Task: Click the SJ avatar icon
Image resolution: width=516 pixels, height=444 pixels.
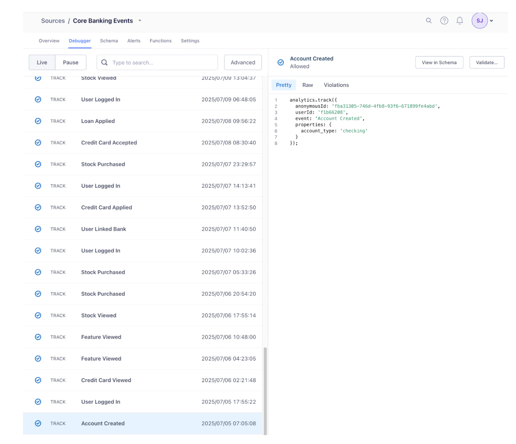Action: 480,20
